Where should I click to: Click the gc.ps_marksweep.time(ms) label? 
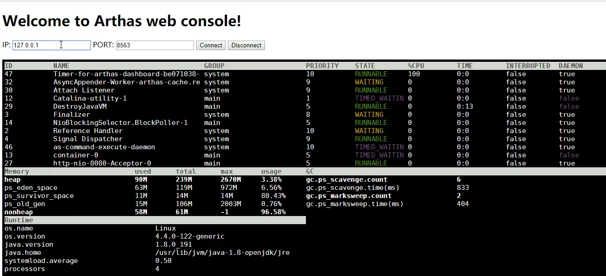(355, 204)
